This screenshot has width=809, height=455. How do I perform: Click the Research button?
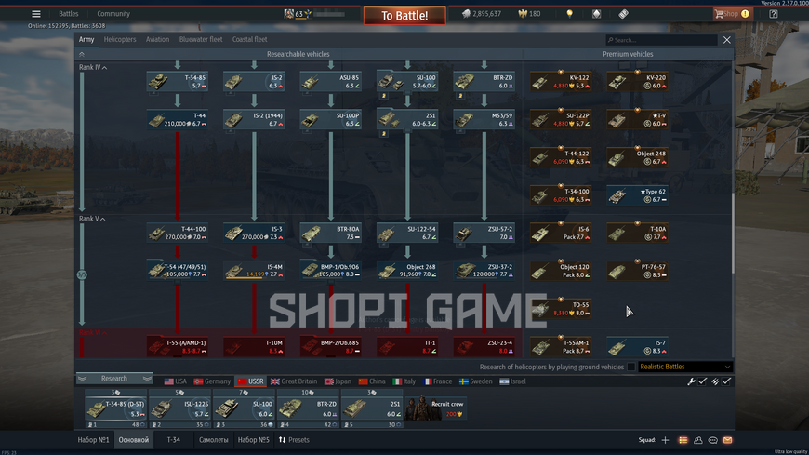click(x=114, y=378)
